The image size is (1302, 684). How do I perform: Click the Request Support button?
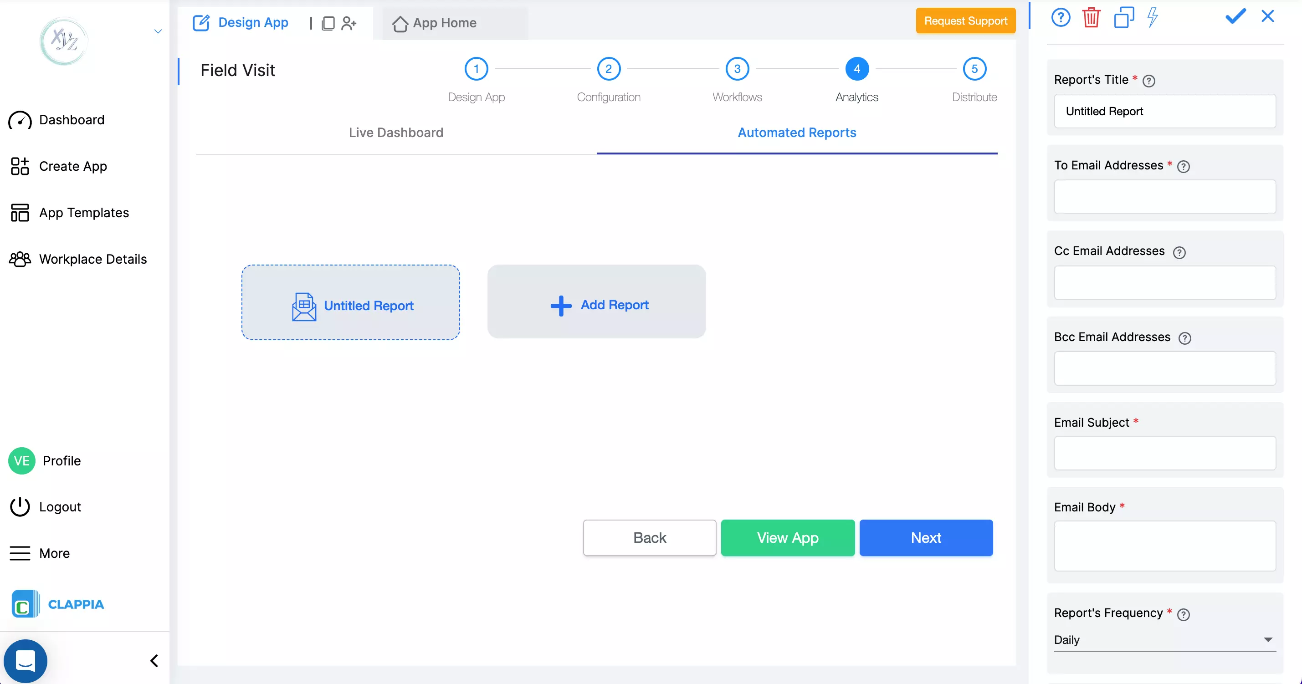coord(965,20)
